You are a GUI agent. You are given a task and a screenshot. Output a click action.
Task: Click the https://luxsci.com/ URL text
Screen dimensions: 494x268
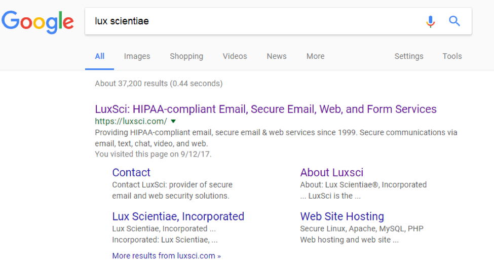(131, 121)
